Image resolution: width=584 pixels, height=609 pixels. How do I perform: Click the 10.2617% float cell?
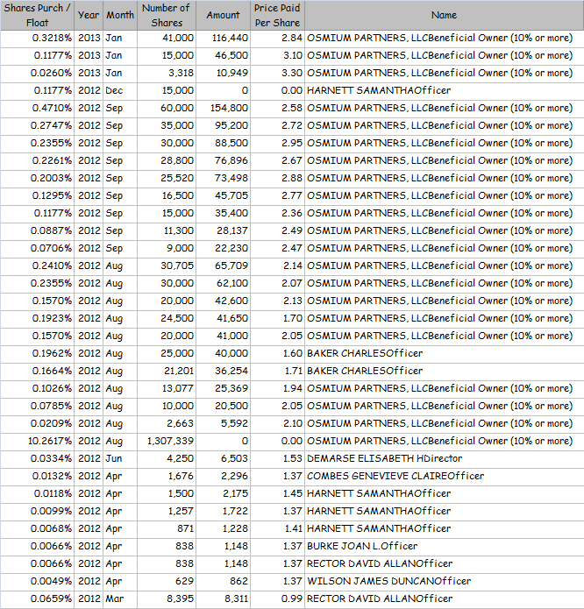point(38,442)
